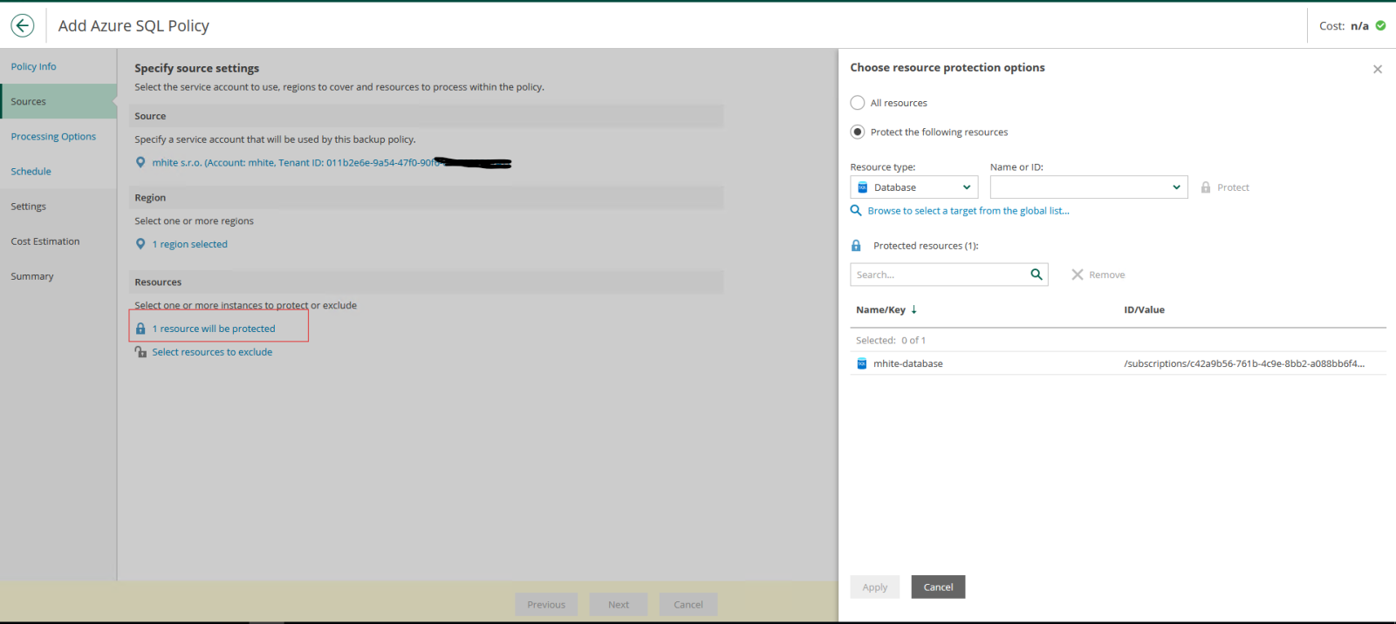Viewport: 1396px width, 624px height.
Task: Click the Remove button
Action: [1098, 275]
